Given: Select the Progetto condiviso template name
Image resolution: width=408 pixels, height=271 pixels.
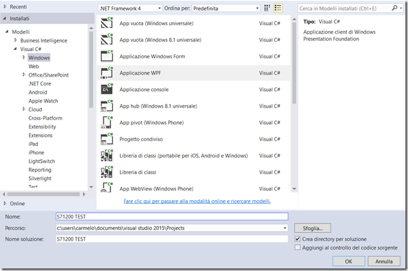Looking at the screenshot, I should pos(141,139).
